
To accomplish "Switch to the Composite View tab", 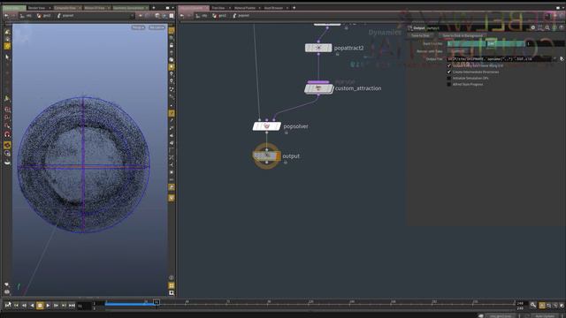I will tap(65, 8).
